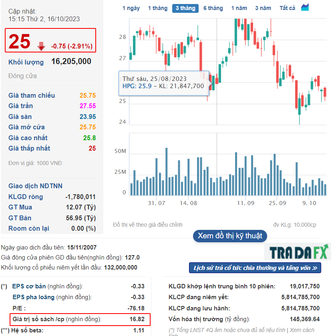
Task: Click the KLGD ròng value -1,780,011
Action: tap(80, 197)
